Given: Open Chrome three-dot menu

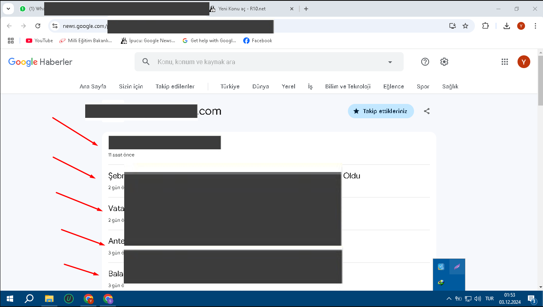Looking at the screenshot, I should point(535,26).
